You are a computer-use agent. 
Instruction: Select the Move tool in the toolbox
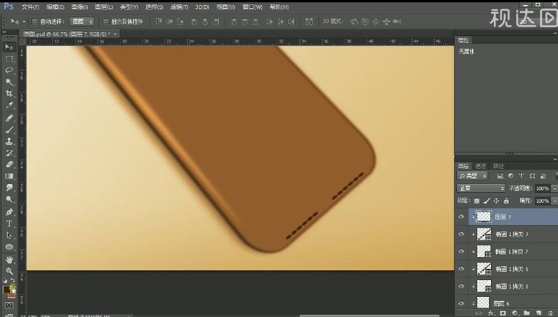point(10,47)
